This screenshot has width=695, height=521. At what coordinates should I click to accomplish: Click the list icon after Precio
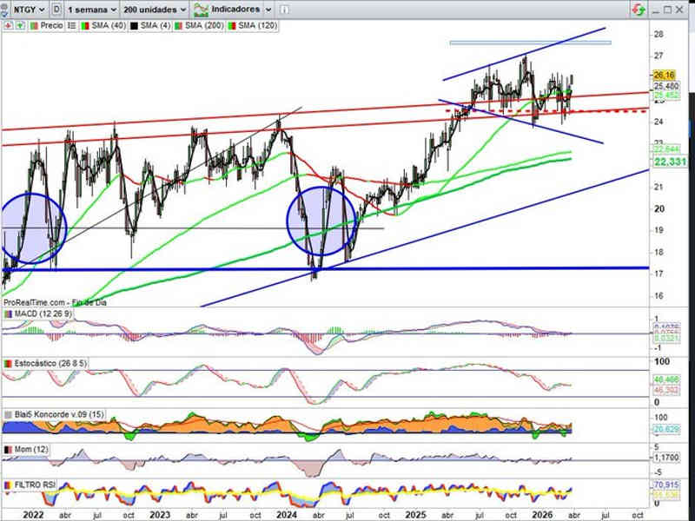(x=73, y=26)
